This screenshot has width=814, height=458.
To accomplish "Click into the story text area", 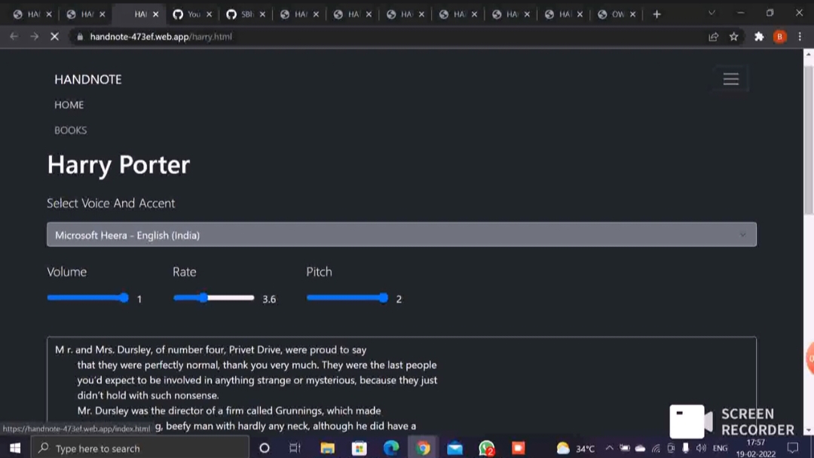I will tap(401, 386).
